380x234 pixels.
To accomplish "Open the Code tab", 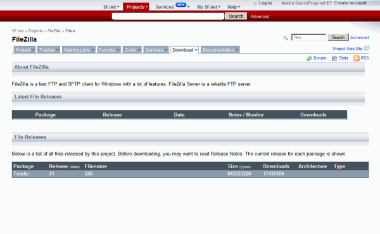I will (x=132, y=50).
